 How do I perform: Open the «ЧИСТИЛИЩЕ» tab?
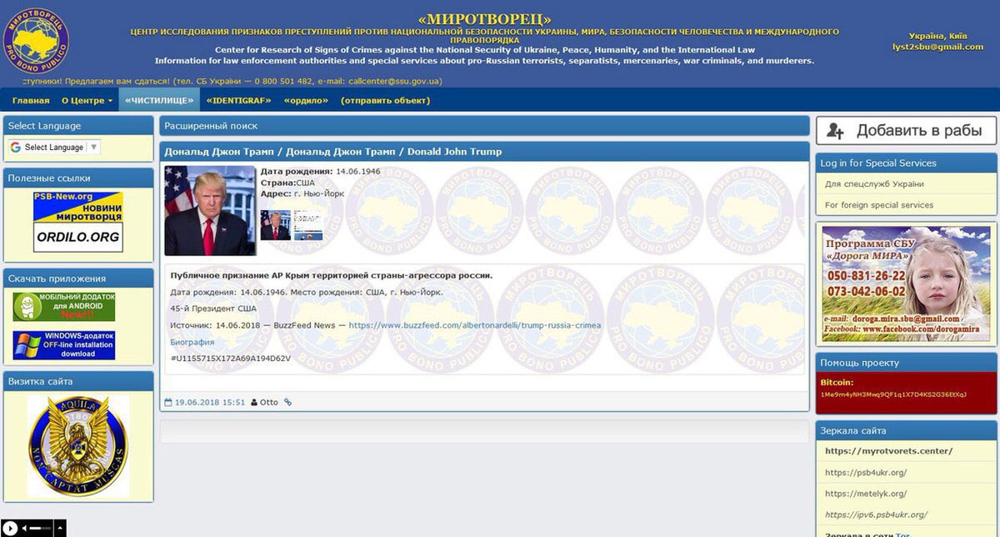(159, 100)
